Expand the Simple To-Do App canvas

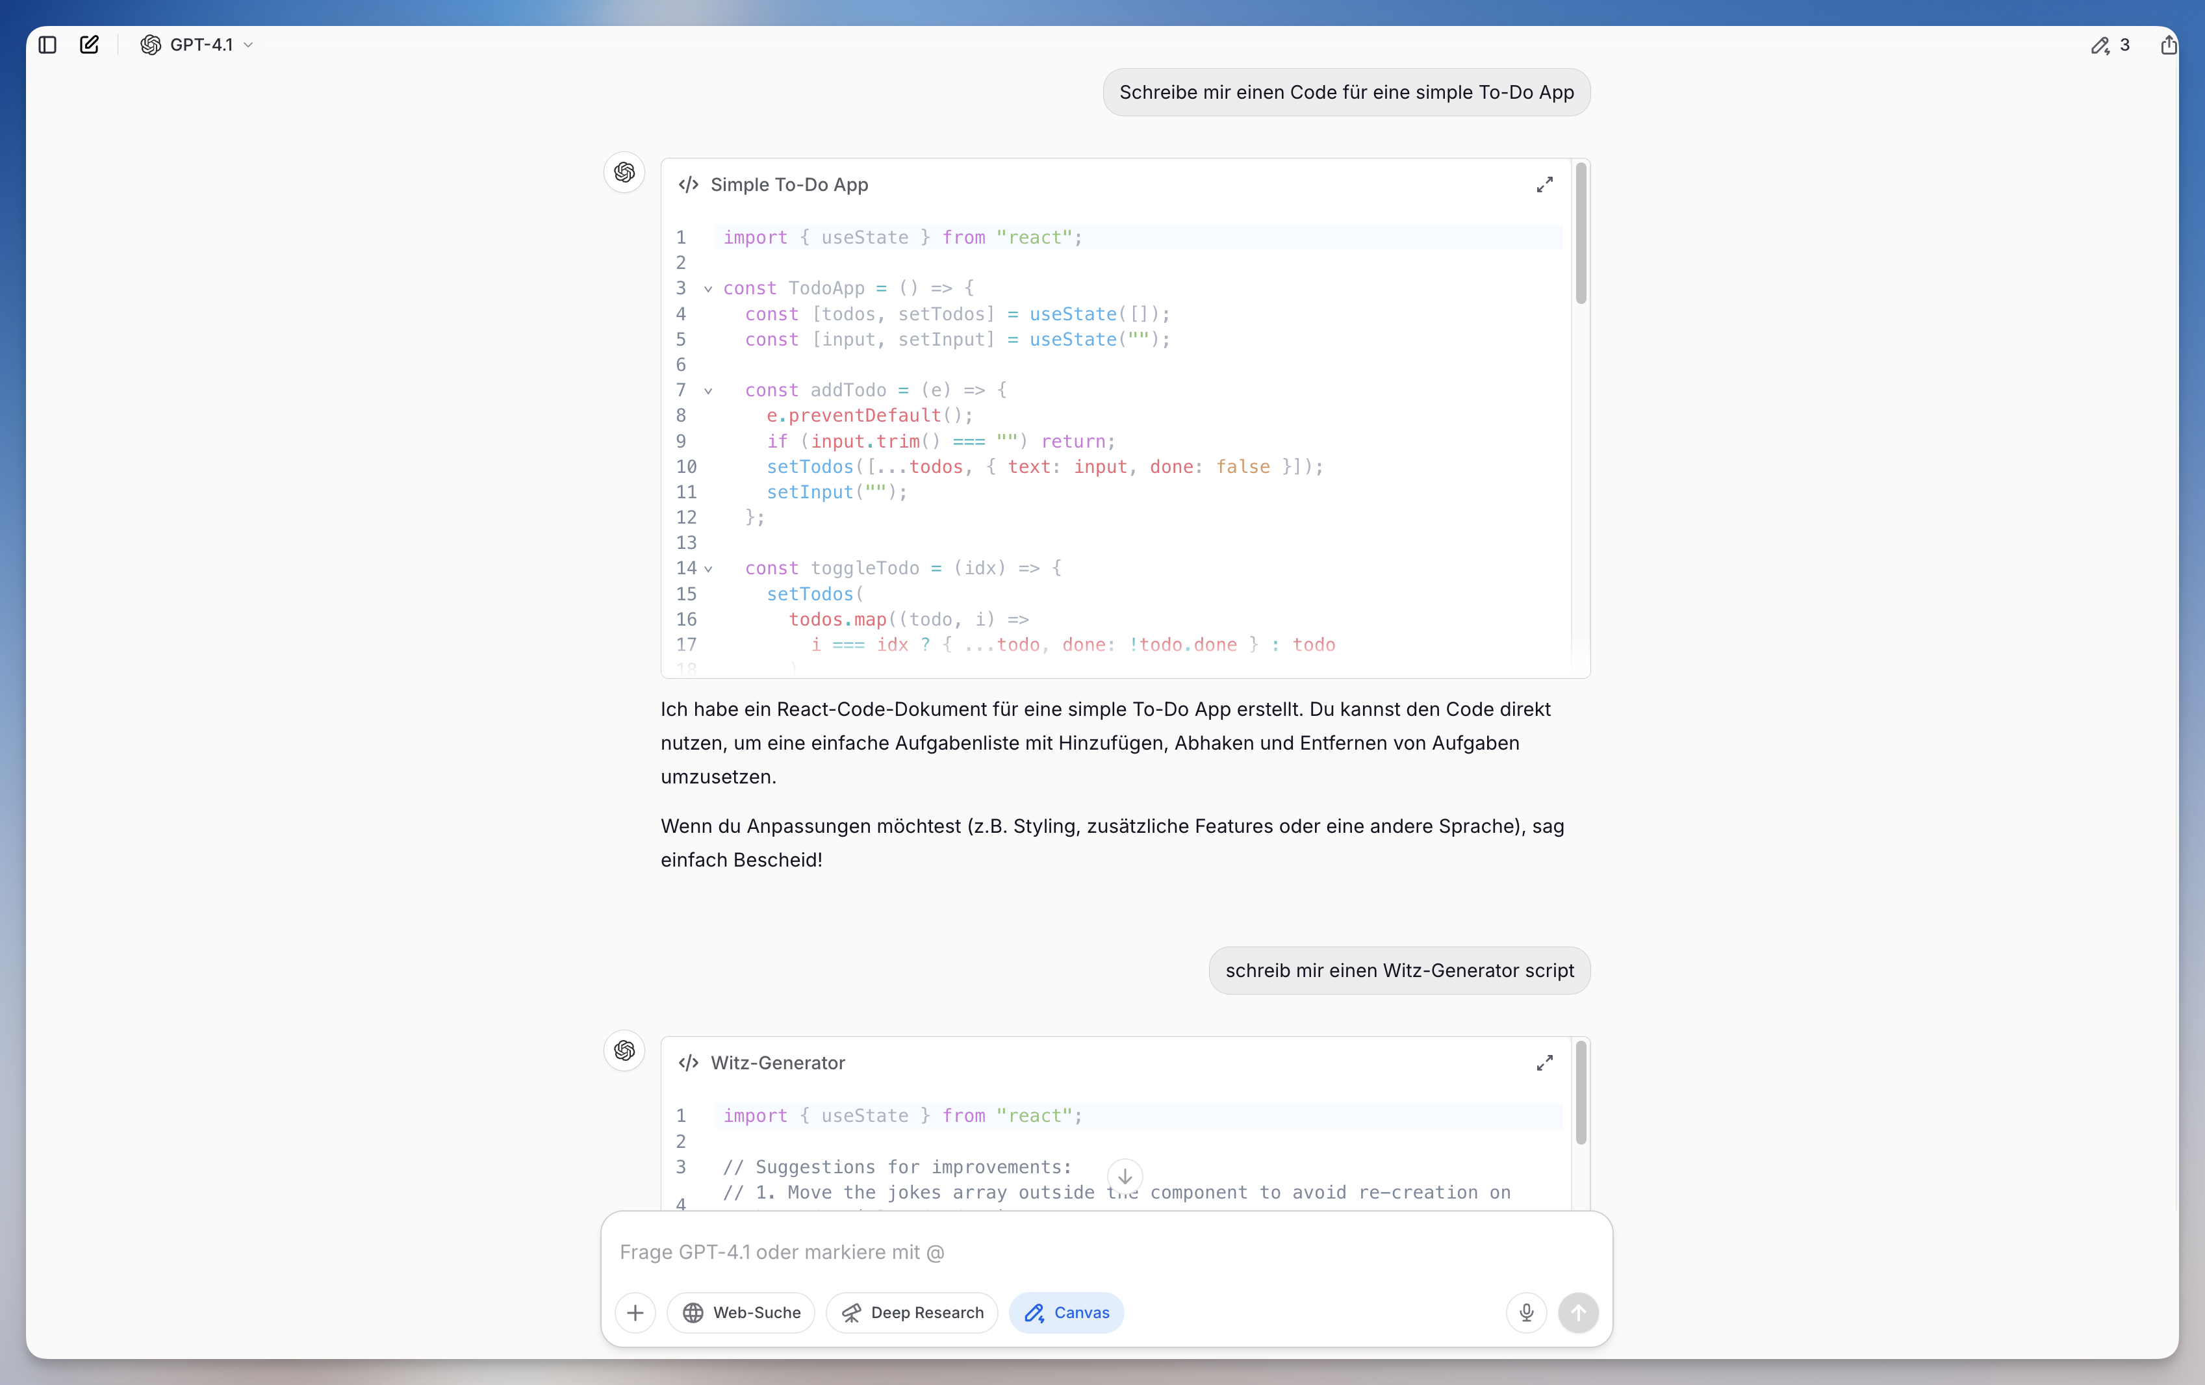pos(1544,185)
